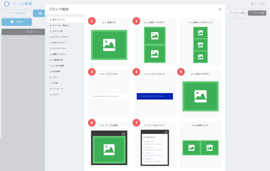Click the ページ一覧に戻る button

click(17, 13)
